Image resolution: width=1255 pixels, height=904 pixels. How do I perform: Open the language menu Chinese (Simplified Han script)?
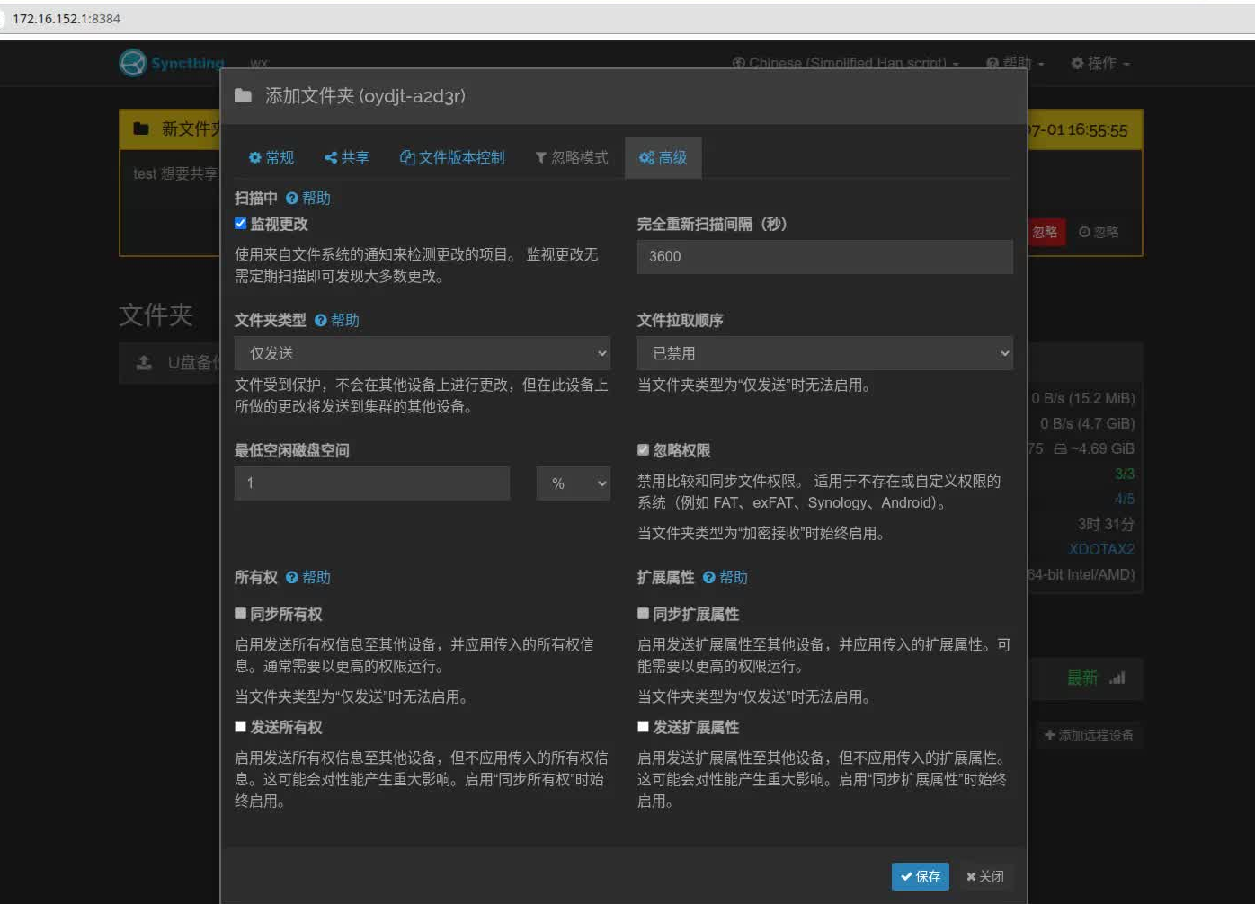point(846,63)
